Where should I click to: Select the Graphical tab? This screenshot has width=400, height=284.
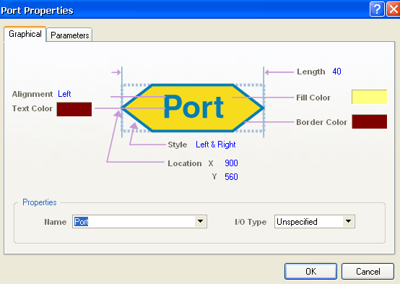(x=25, y=34)
